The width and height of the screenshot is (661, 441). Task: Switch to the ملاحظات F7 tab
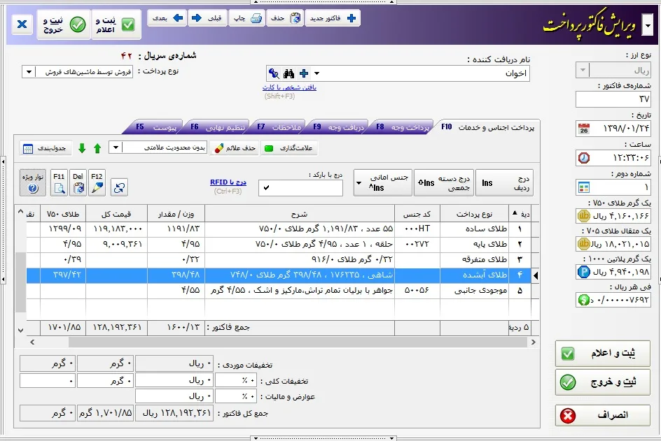[279, 126]
